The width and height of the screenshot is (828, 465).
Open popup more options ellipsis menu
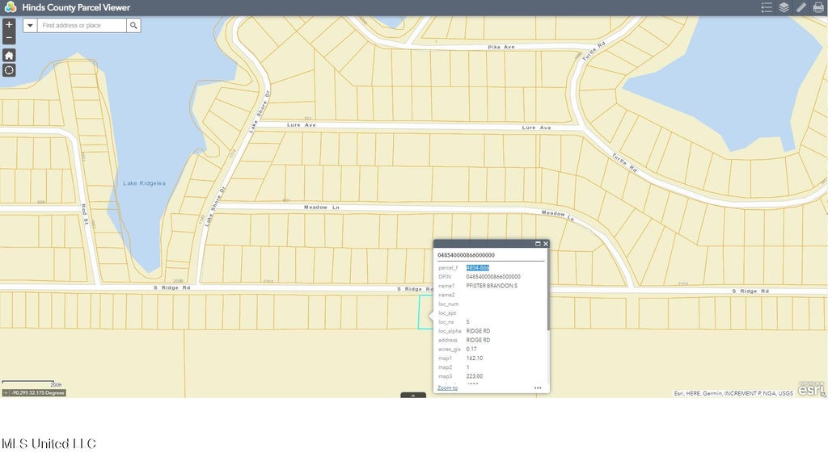click(538, 388)
